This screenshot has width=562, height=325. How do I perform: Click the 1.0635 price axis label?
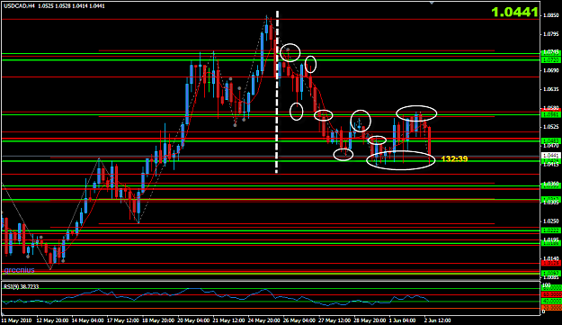551,89
